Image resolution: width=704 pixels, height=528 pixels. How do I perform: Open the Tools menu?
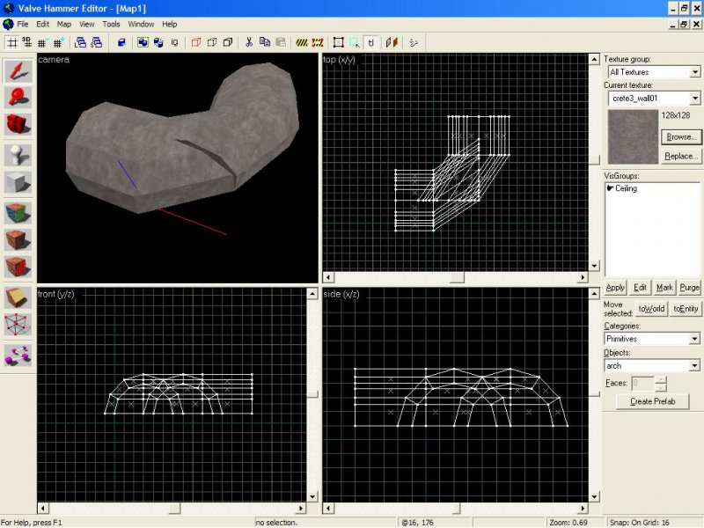[111, 24]
